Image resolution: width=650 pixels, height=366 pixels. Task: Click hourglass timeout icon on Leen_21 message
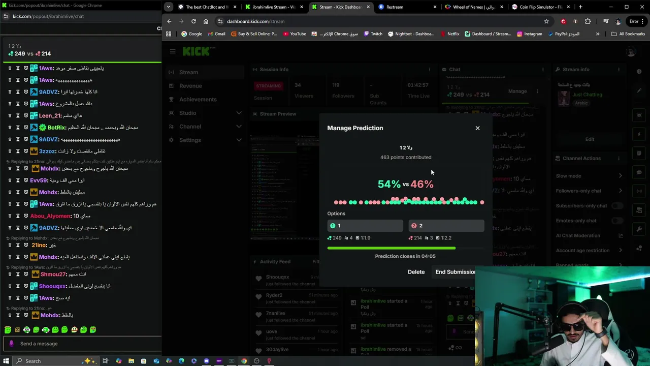pos(18,115)
